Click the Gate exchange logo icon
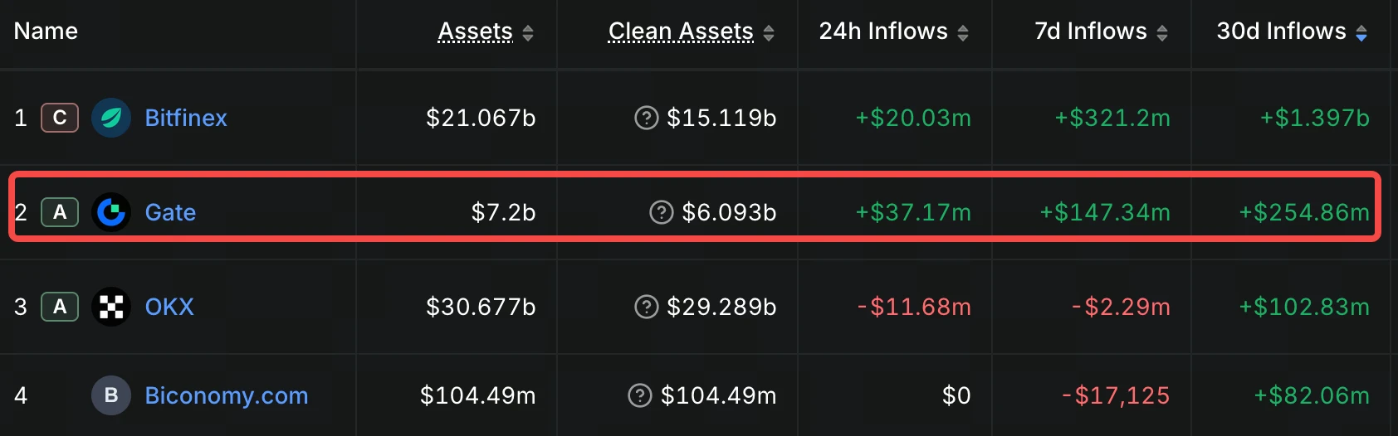 coord(111,212)
